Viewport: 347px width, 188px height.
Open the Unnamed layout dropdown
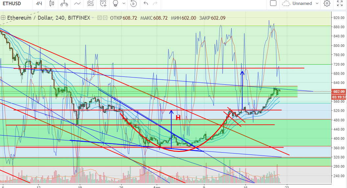point(301,4)
